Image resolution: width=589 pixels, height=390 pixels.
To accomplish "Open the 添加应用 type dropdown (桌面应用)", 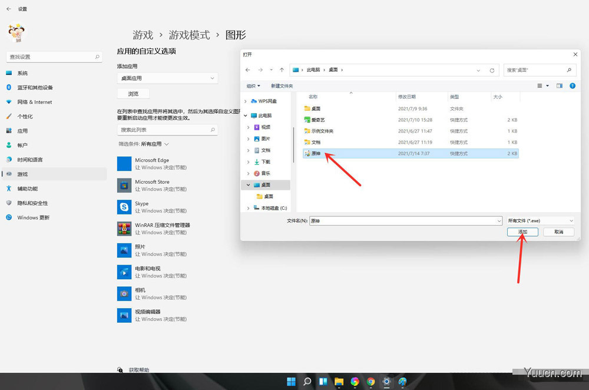I will point(167,78).
